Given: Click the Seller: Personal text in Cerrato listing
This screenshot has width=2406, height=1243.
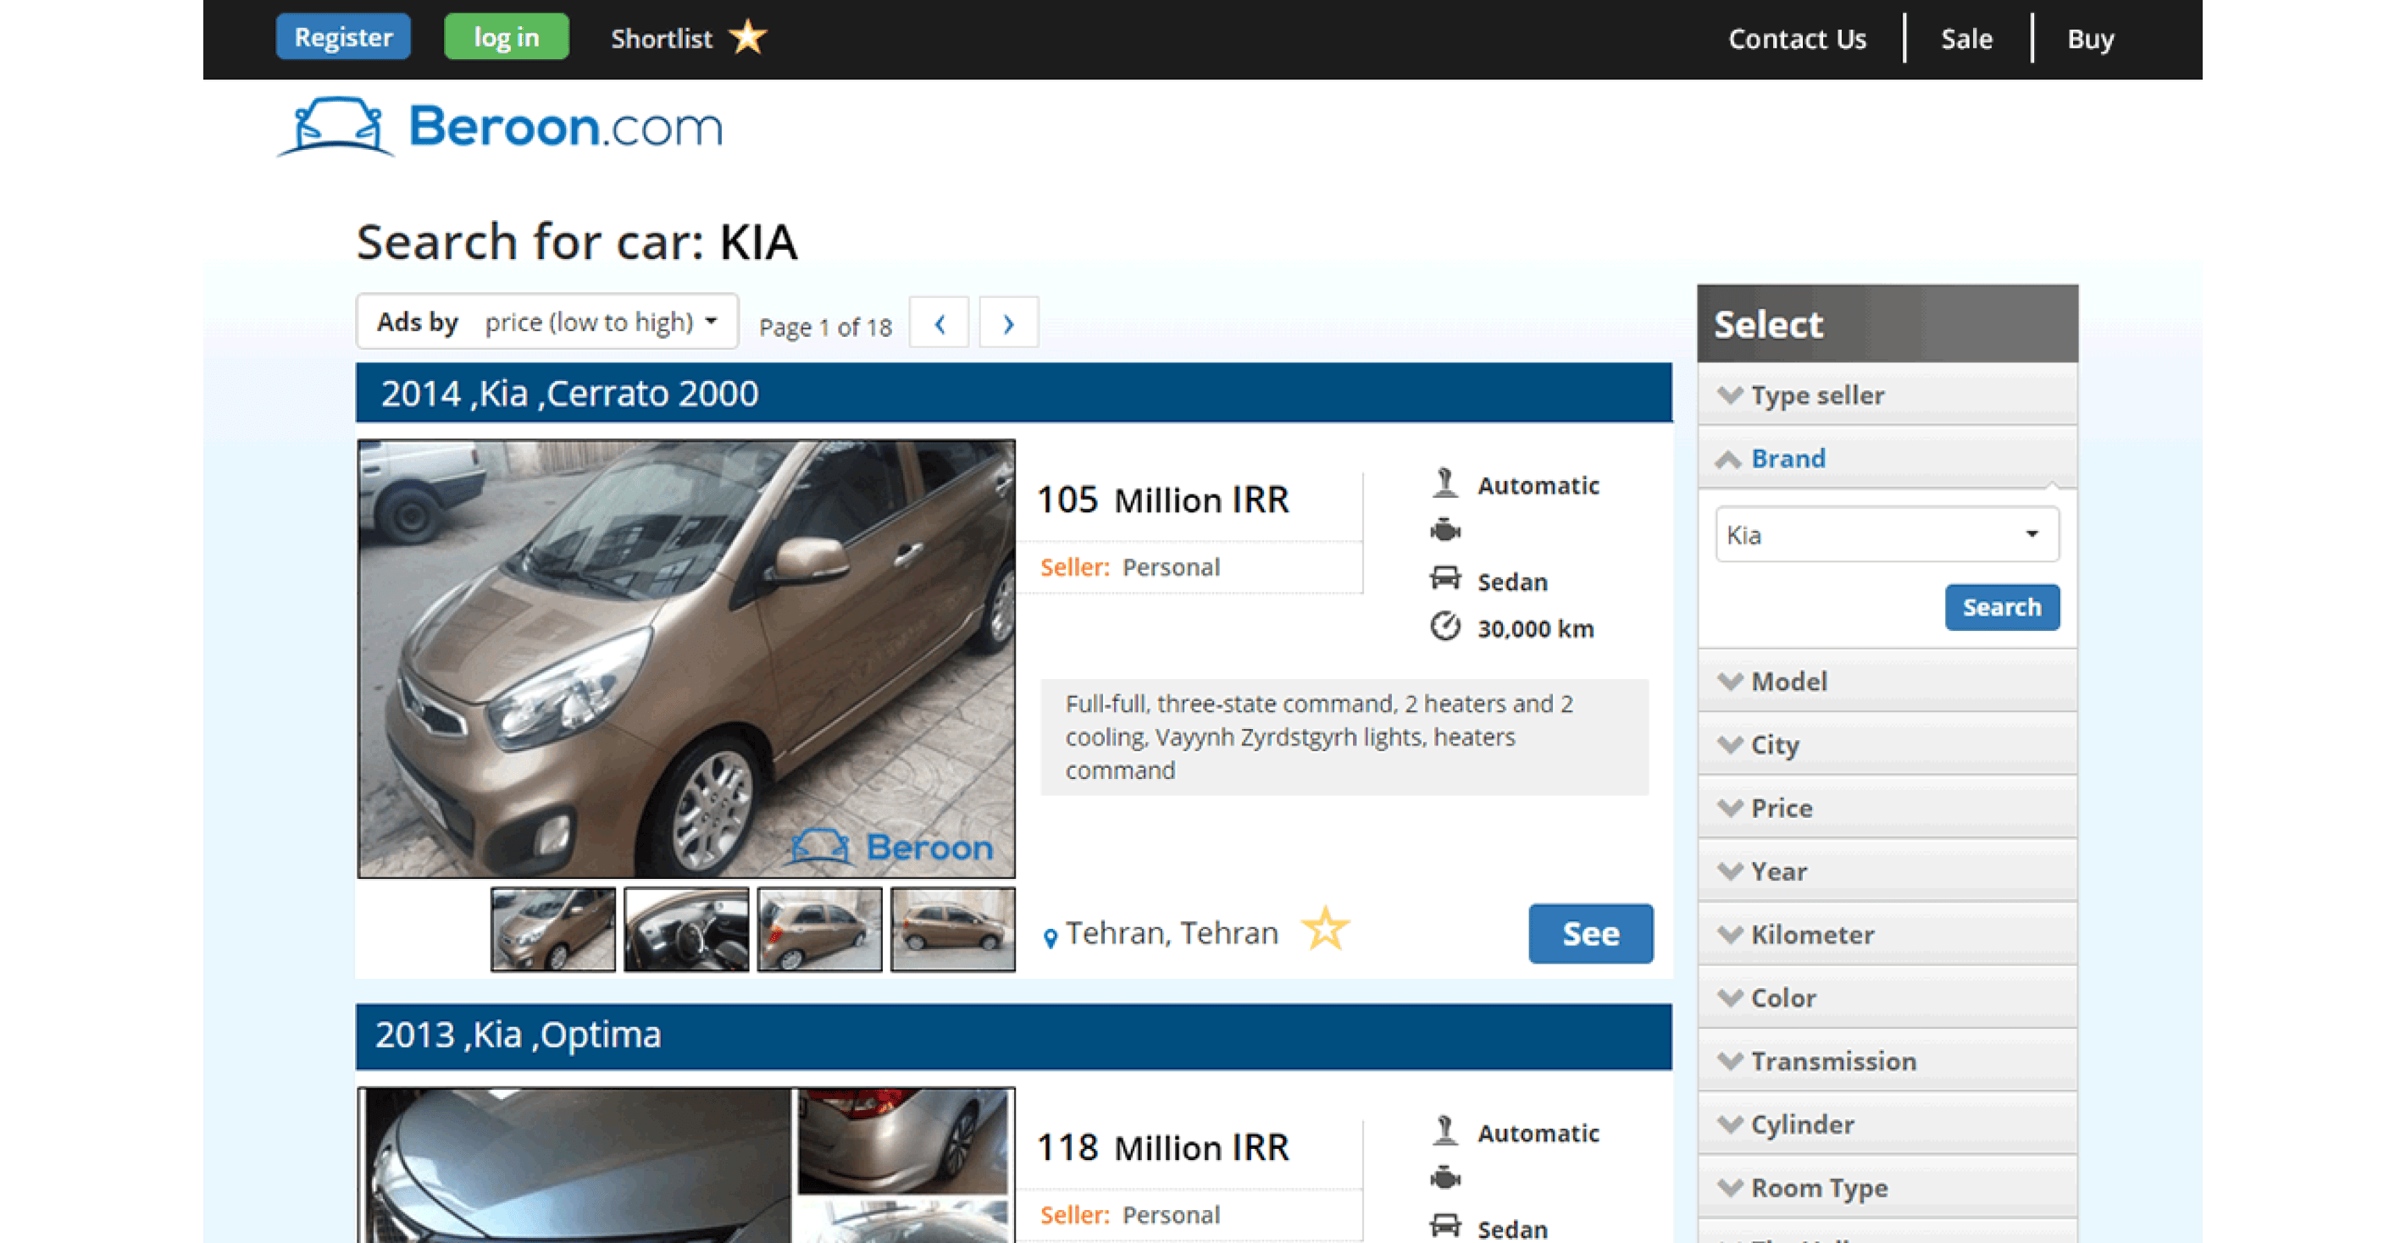Looking at the screenshot, I should [1130, 567].
